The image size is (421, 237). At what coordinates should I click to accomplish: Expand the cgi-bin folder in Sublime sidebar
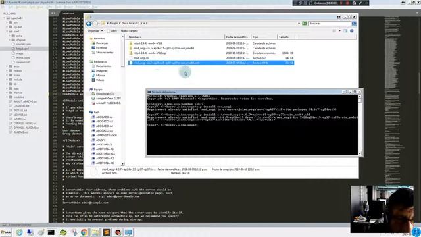7,27
